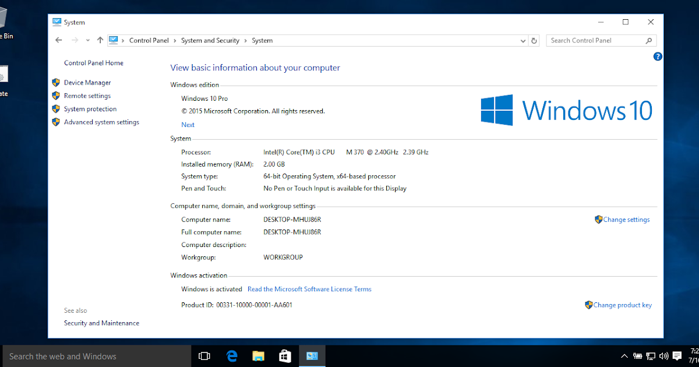This screenshot has height=367, width=699.
Task: Open File Explorer from the taskbar
Action: coord(259,356)
